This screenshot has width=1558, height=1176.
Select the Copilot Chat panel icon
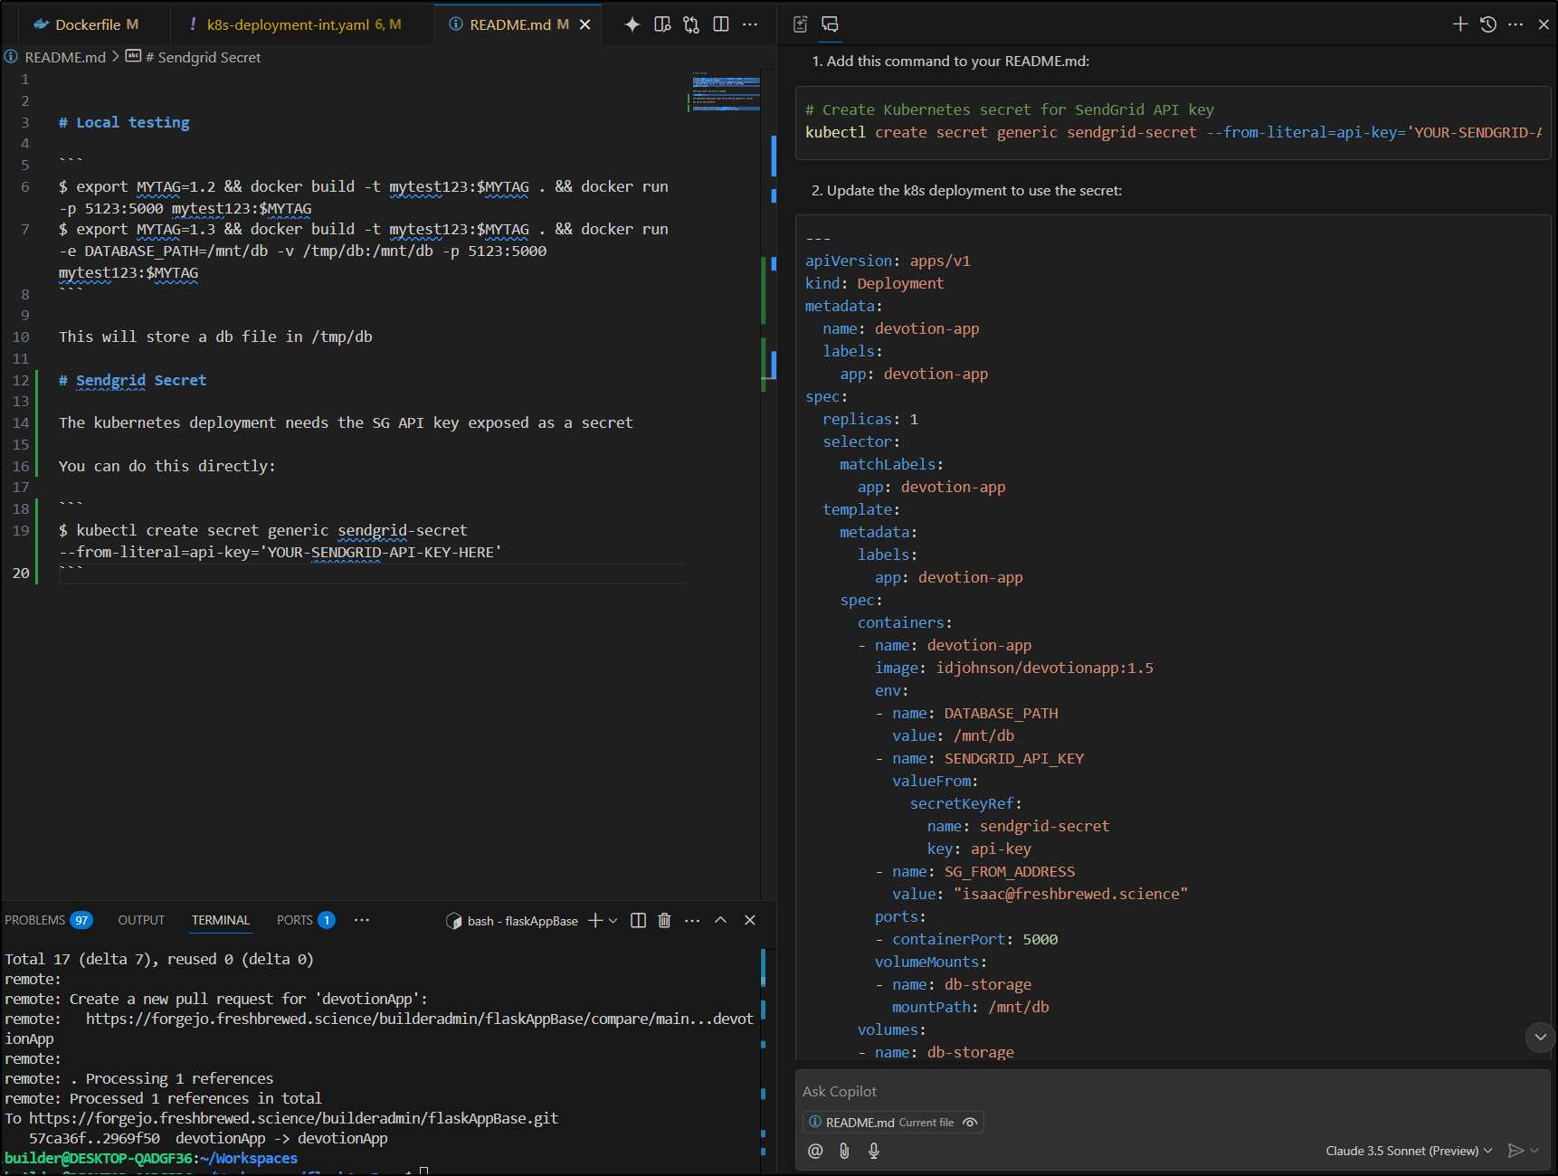click(x=830, y=24)
